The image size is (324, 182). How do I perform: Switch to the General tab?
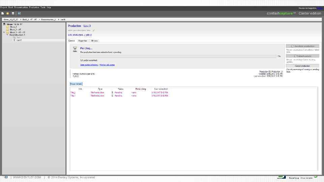click(72, 41)
